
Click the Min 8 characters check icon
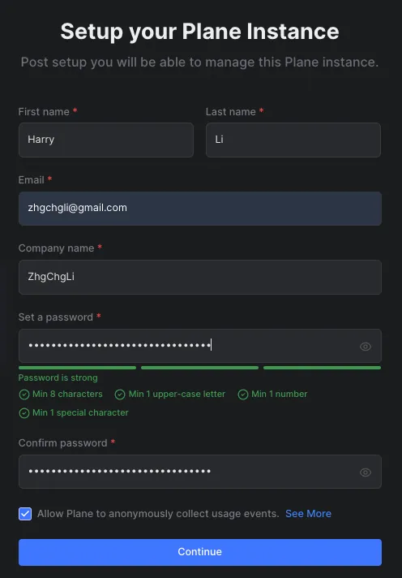[24, 395]
